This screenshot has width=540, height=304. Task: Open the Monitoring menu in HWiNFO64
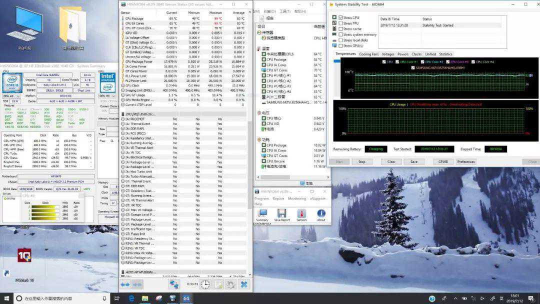point(296,198)
